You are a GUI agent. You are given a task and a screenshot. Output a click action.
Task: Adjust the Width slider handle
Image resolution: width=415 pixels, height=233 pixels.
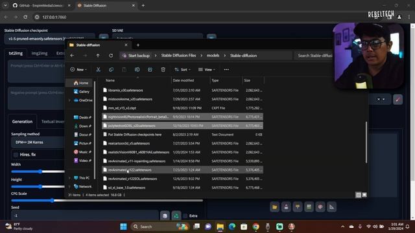point(40,172)
